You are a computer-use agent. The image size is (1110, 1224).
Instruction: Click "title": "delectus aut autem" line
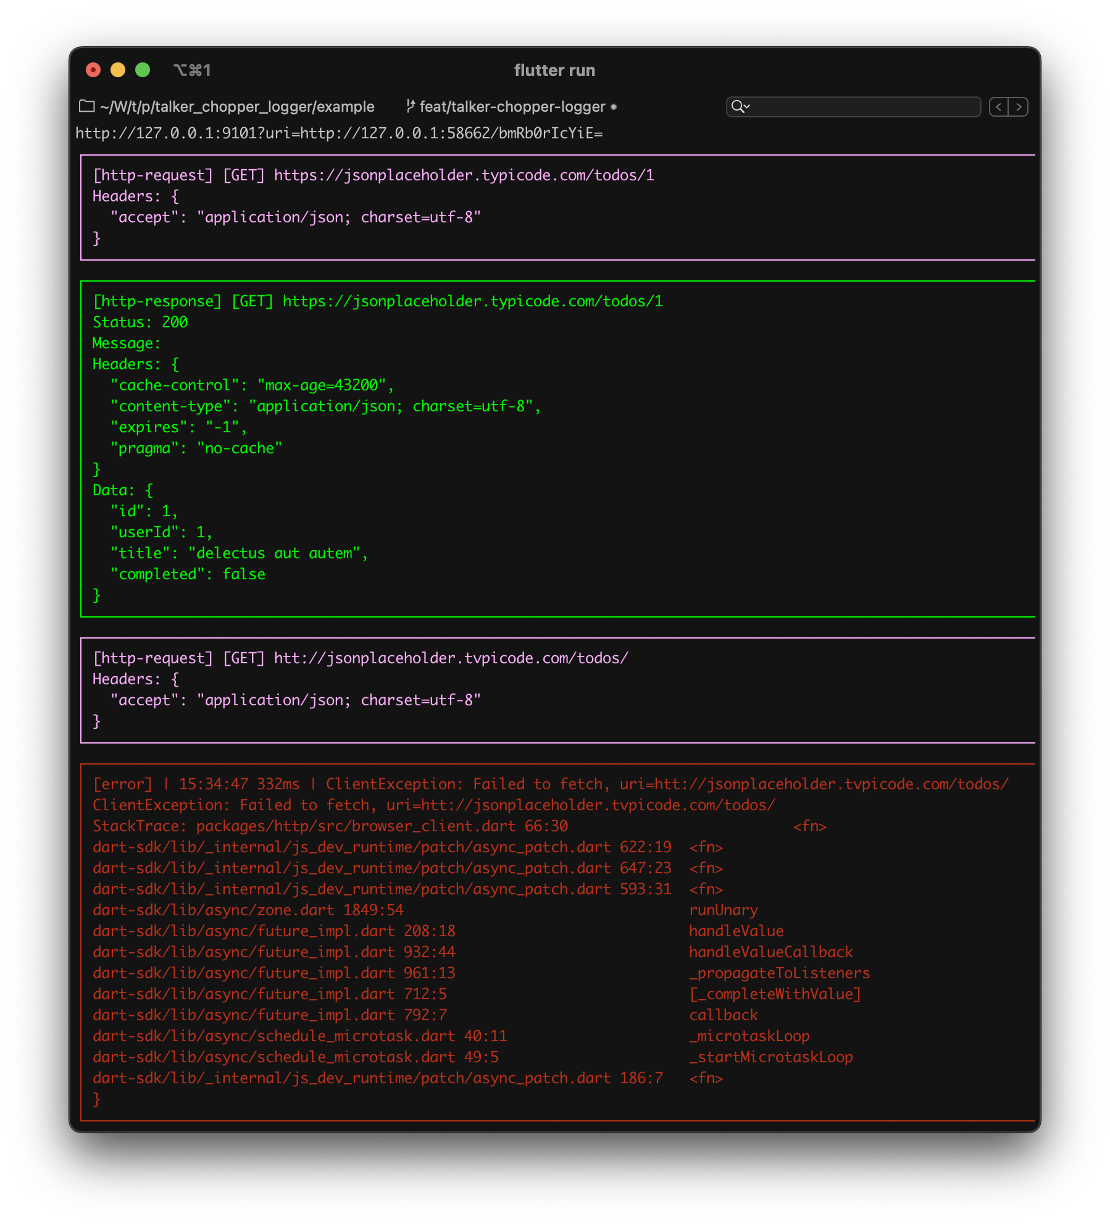pyautogui.click(x=239, y=553)
